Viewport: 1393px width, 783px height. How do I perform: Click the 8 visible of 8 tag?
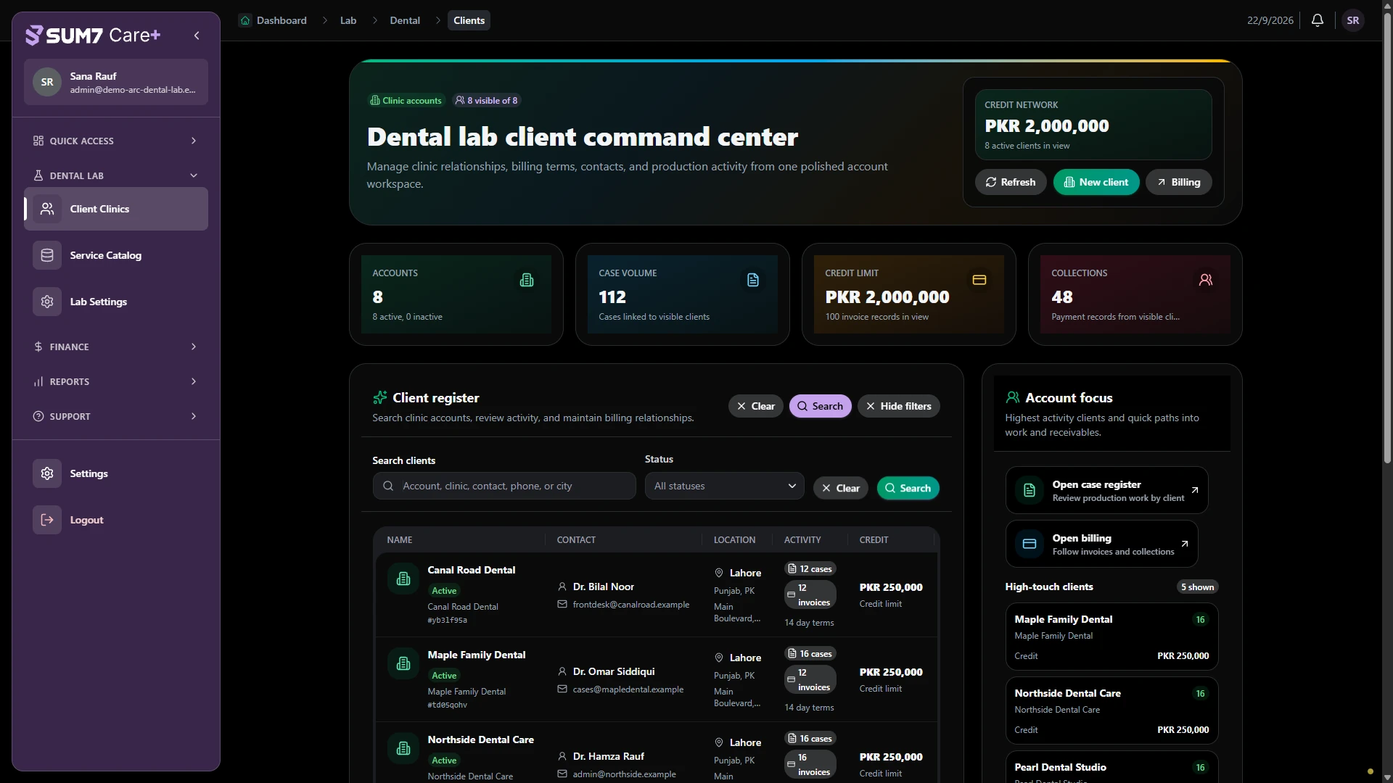click(486, 100)
